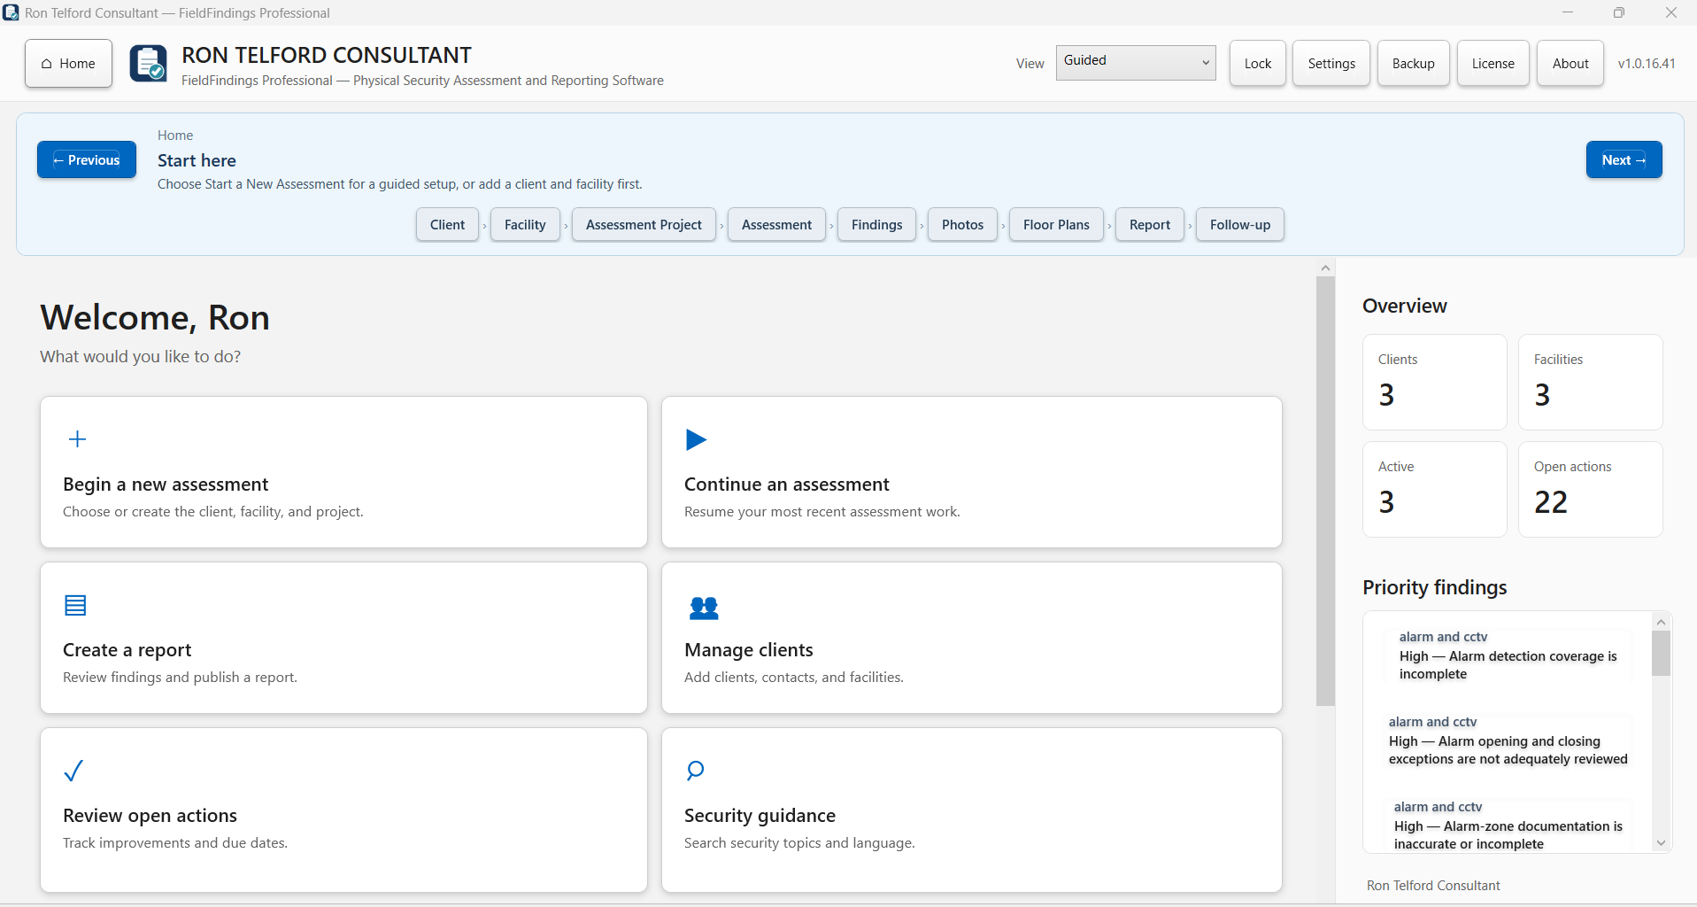1697x907 pixels.
Task: Click the Priority findings scroll down arrow
Action: coord(1661,843)
